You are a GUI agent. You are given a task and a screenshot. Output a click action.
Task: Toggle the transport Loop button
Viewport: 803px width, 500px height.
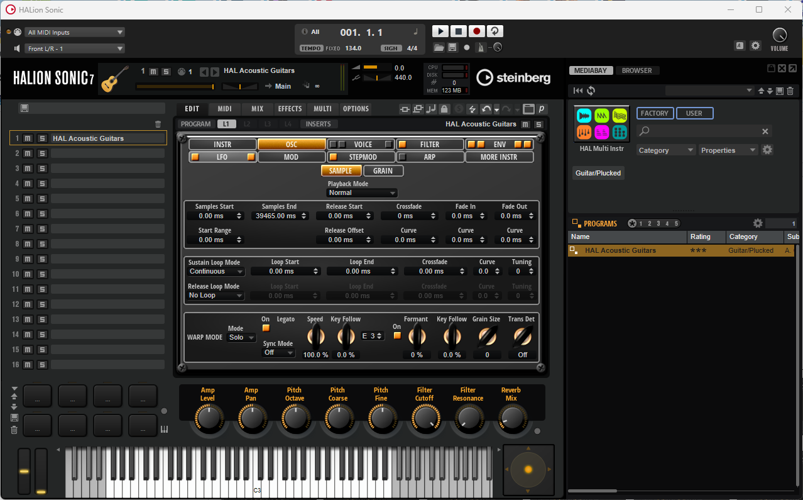click(x=495, y=31)
